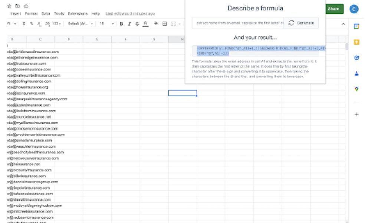Select the valleyunitedinsurance.com email cell
371x223 pixels.
tap(34, 75)
